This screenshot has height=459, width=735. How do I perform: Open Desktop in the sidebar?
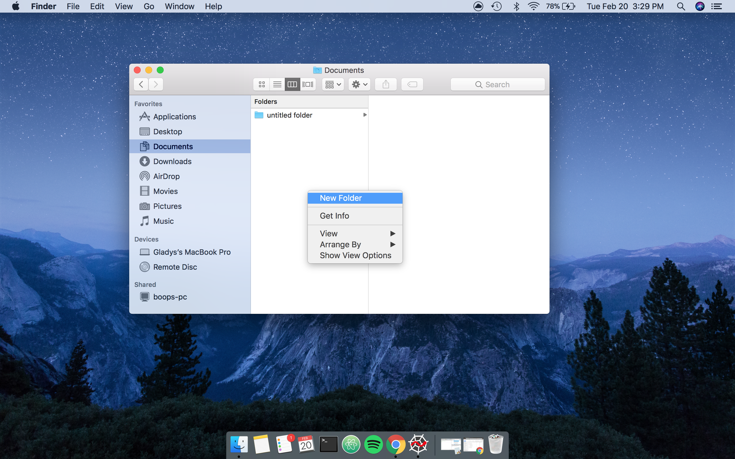190,131
